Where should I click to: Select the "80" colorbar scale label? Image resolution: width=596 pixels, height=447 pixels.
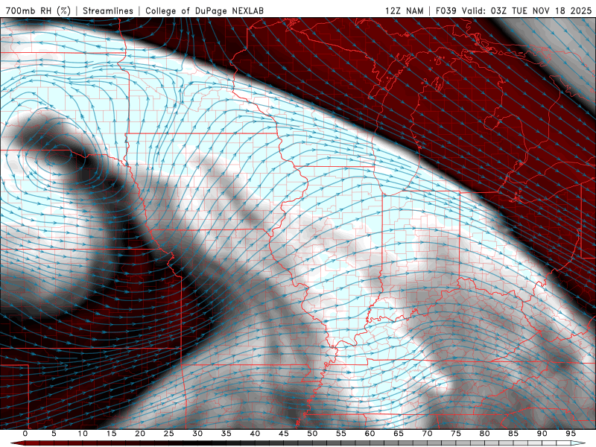(x=484, y=434)
